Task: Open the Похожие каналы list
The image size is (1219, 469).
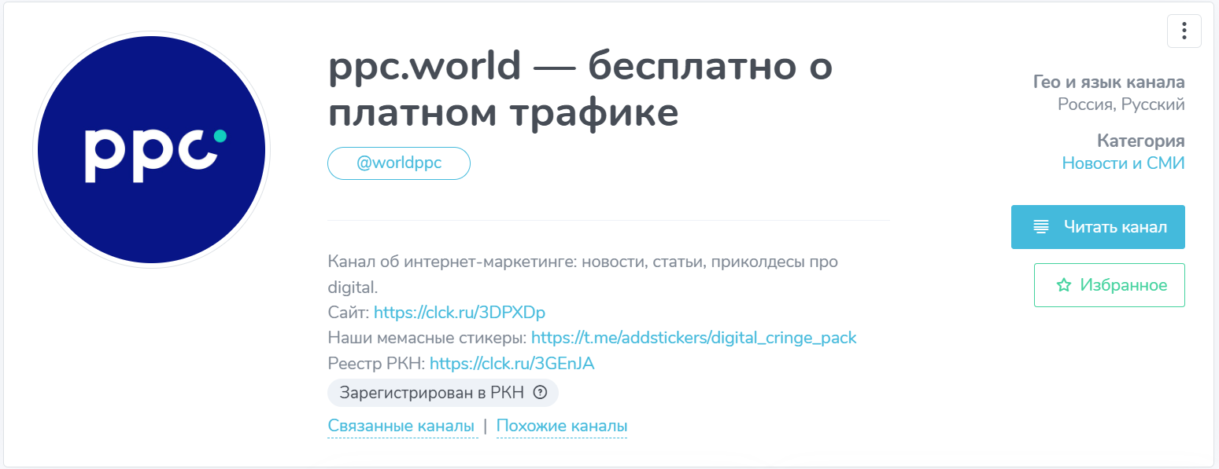Action: click(x=561, y=424)
